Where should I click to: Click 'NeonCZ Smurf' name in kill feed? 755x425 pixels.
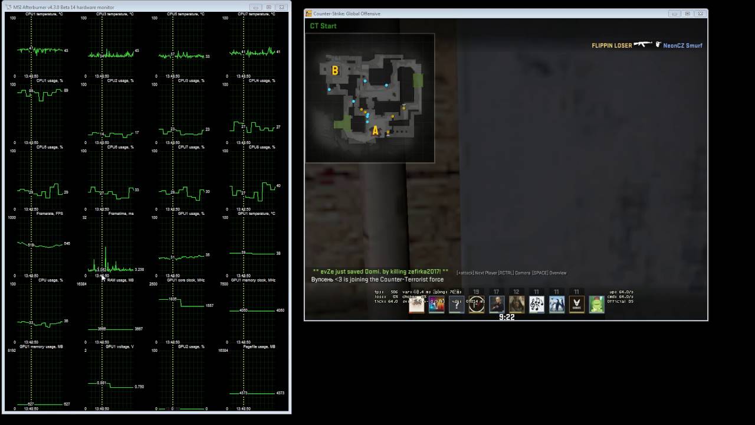(x=682, y=45)
